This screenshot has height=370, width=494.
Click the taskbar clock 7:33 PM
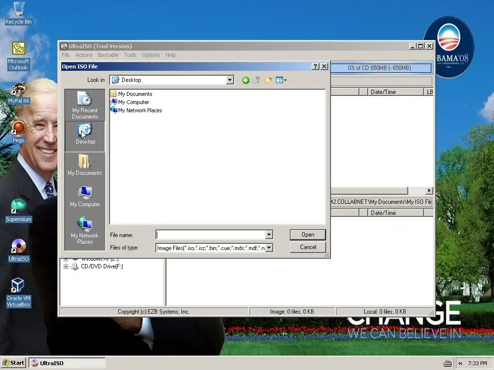(477, 363)
